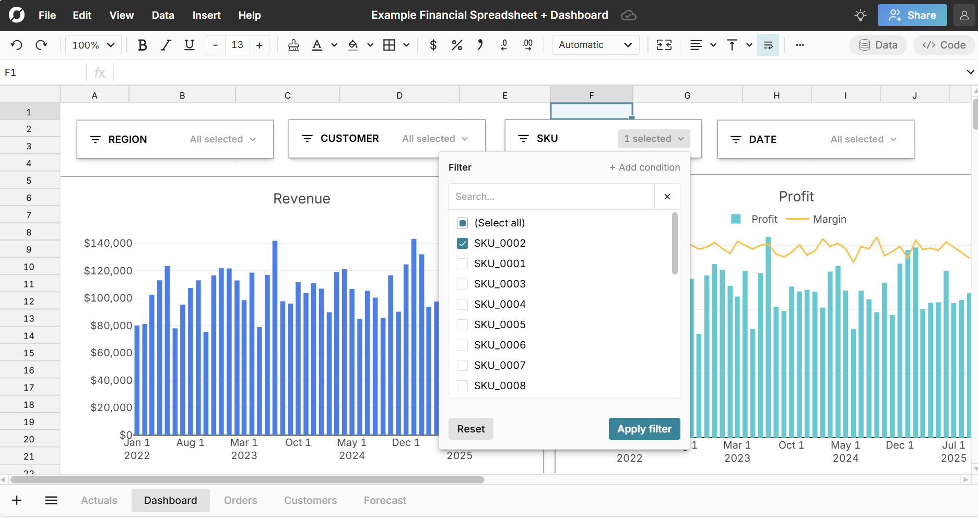Toggle the (Select all) checkbox
Viewport: 978px width, 518px height.
click(x=462, y=223)
